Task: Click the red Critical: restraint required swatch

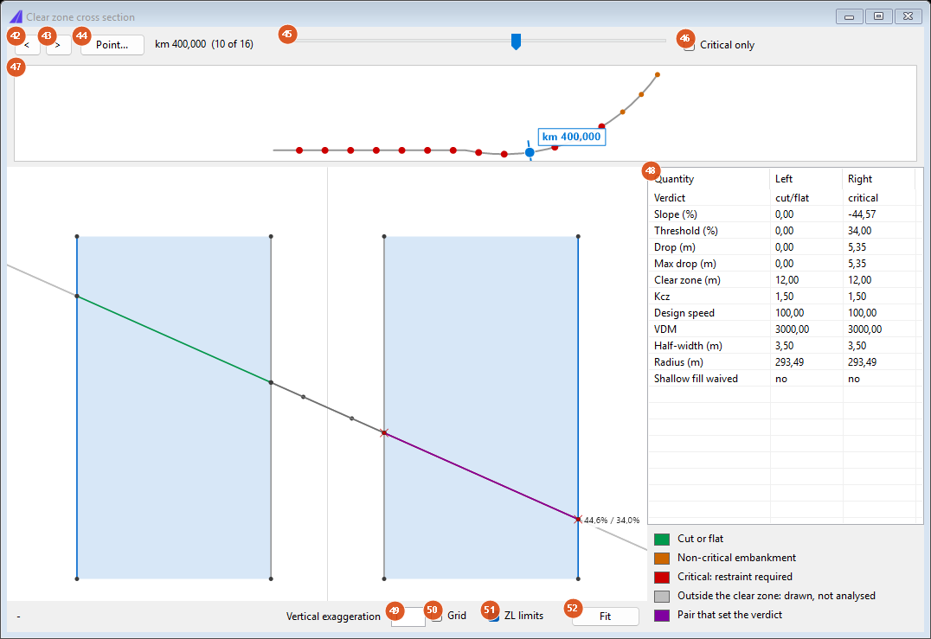Action: pyautogui.click(x=661, y=577)
